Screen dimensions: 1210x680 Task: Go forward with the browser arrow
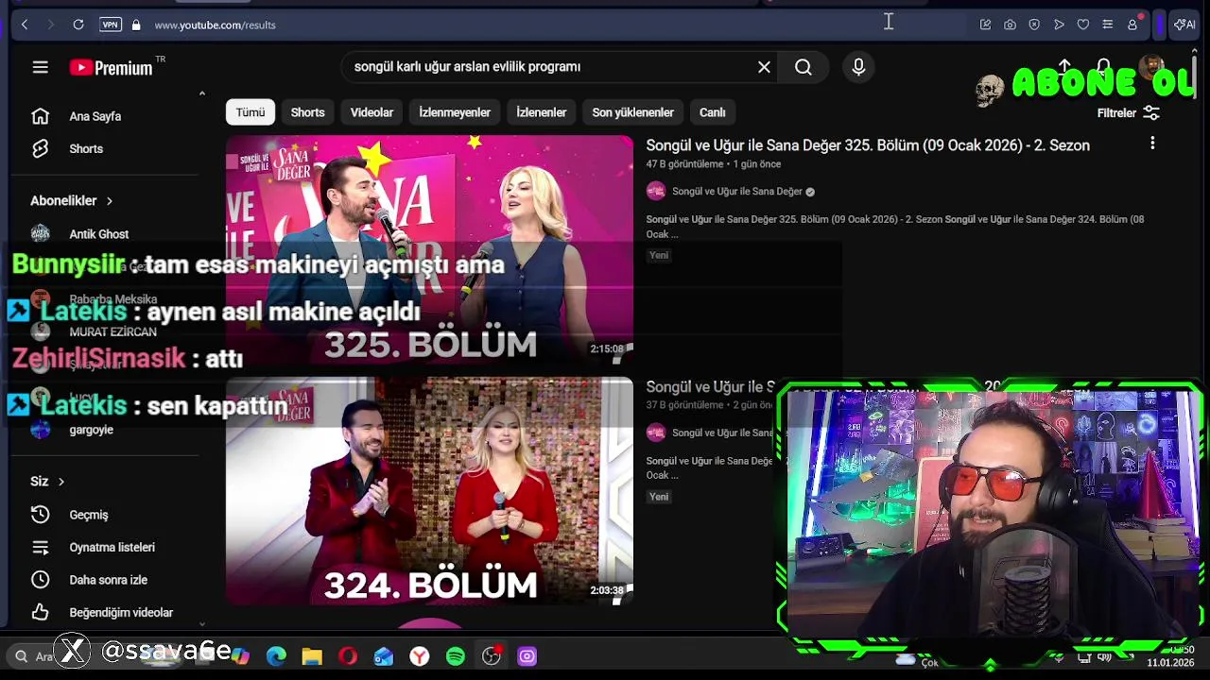51,25
